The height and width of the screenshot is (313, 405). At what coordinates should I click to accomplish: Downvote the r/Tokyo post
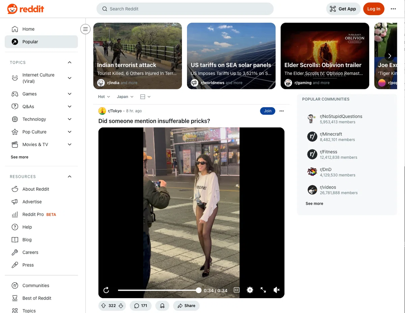(x=121, y=306)
